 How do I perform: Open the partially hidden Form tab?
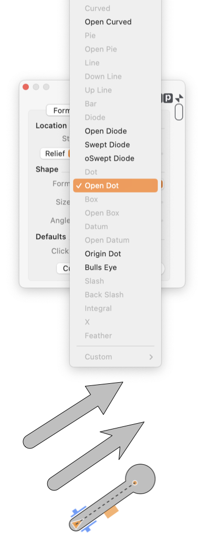click(58, 110)
